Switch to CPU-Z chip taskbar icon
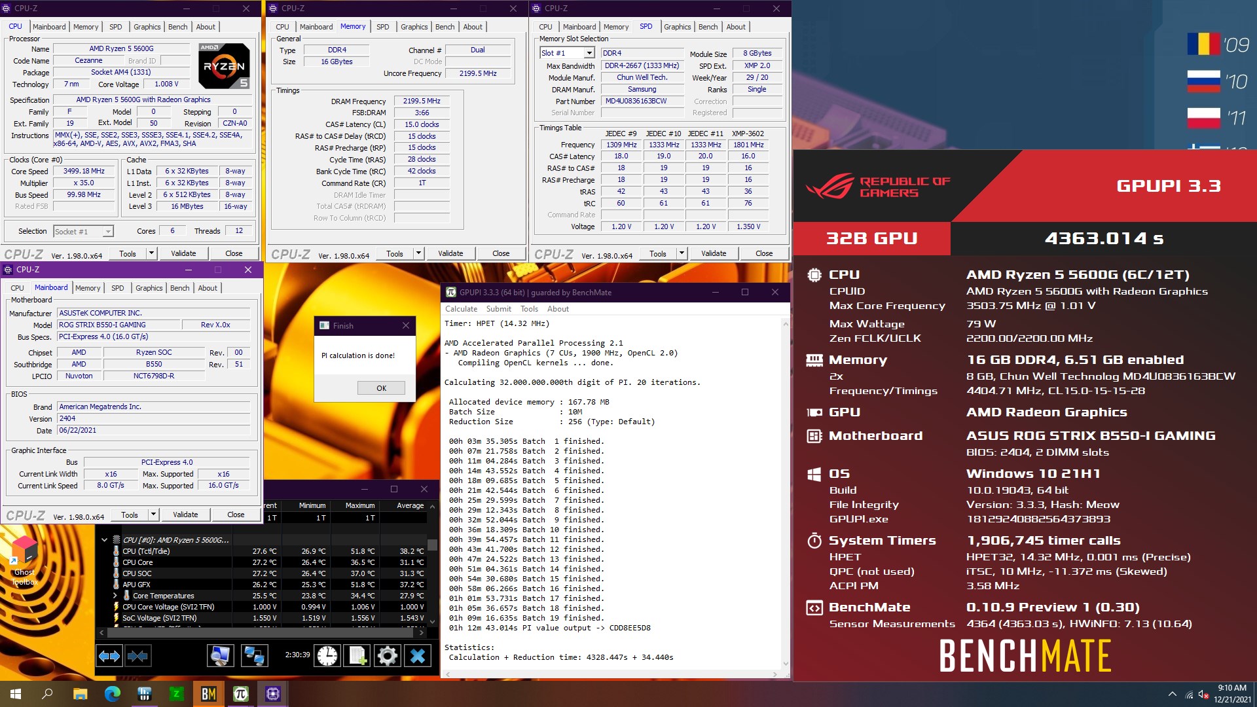This screenshot has width=1257, height=707. pyautogui.click(x=273, y=694)
